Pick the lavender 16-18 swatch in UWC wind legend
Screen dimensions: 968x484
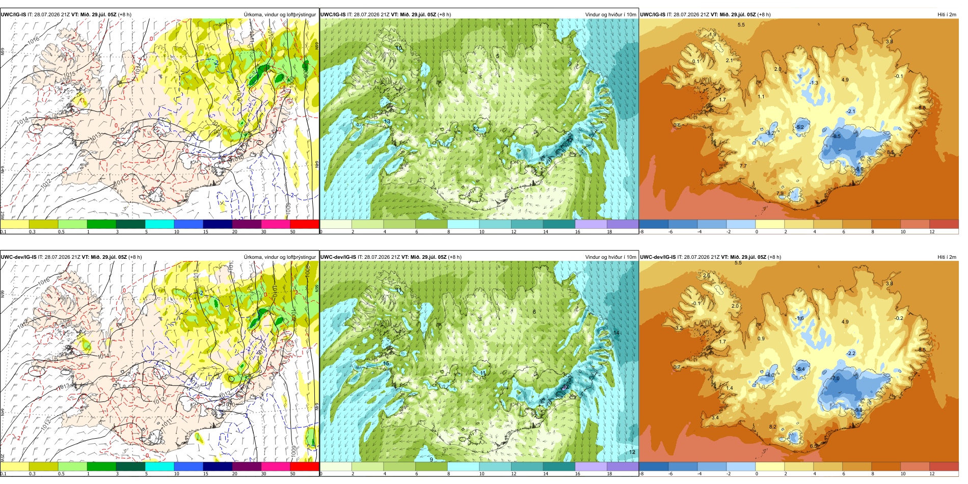tap(590, 224)
